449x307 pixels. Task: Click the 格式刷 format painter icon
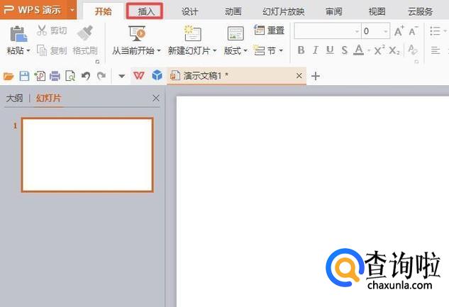tap(84, 33)
